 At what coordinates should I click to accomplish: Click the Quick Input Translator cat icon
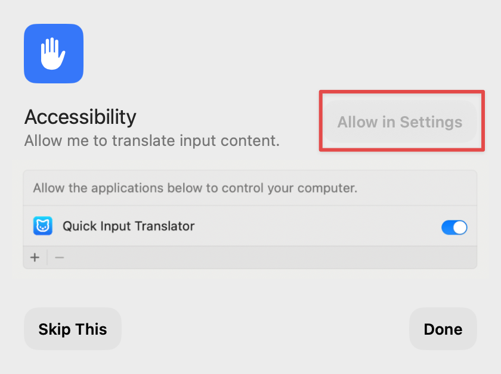[x=43, y=226]
